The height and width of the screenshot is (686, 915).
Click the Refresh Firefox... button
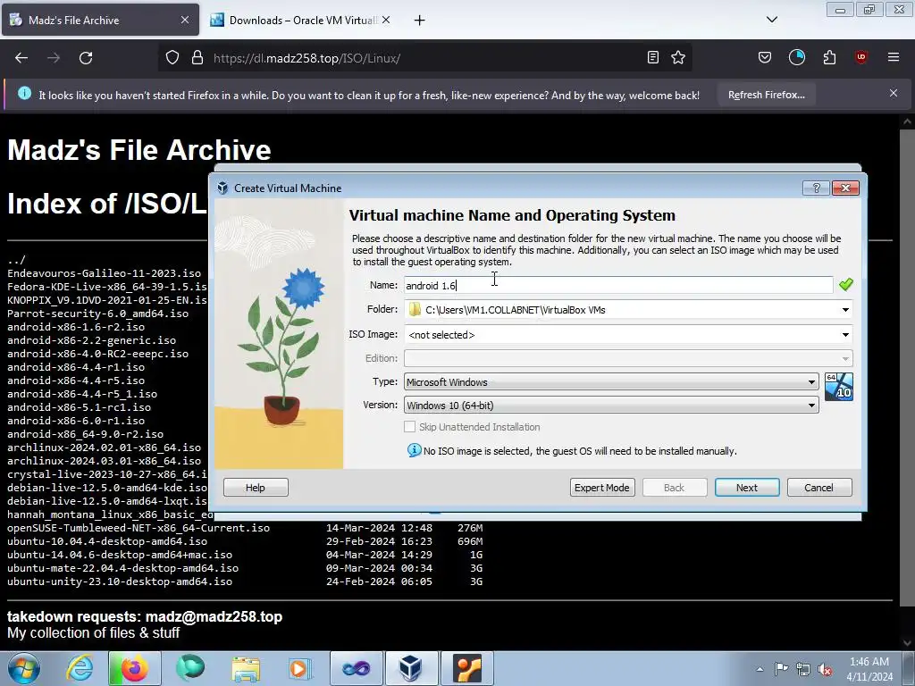766,95
